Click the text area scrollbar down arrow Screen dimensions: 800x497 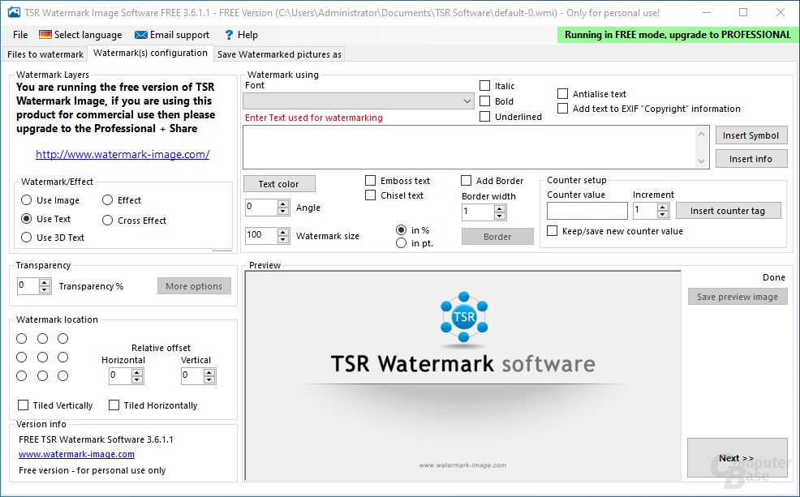click(702, 161)
